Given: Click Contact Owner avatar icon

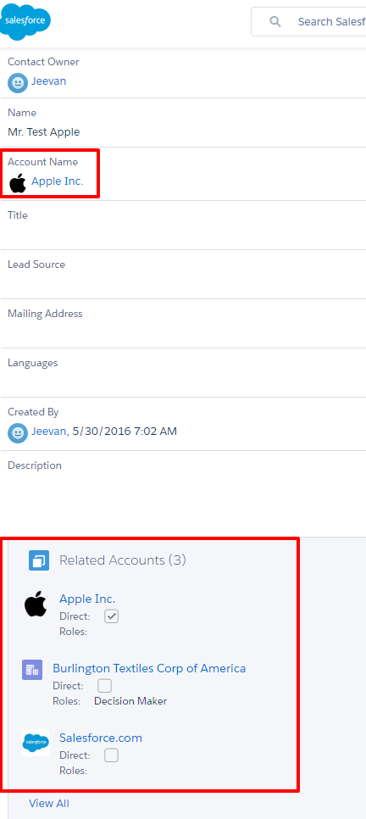Looking at the screenshot, I should (18, 82).
